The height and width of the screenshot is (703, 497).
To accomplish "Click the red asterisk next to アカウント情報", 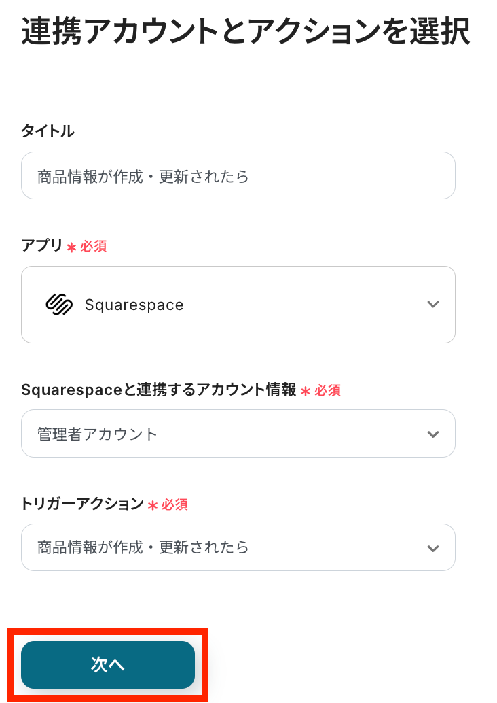I will pyautogui.click(x=306, y=391).
